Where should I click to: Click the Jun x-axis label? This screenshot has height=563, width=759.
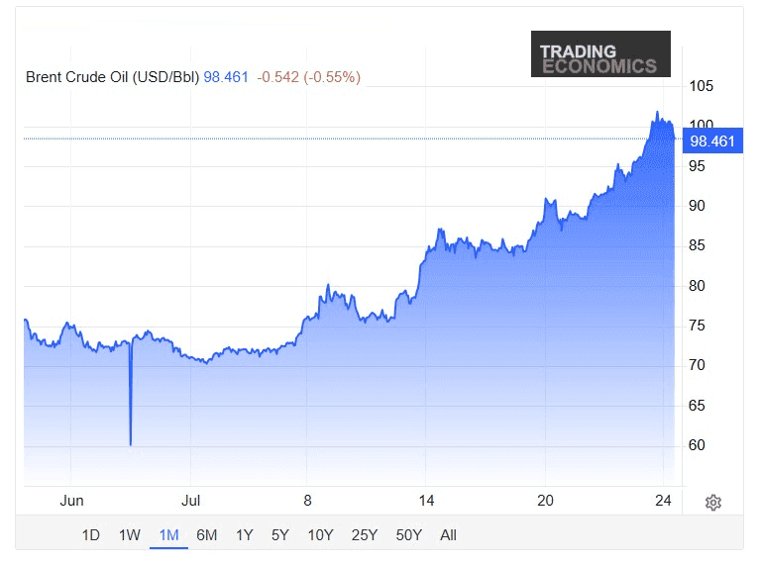click(x=71, y=501)
